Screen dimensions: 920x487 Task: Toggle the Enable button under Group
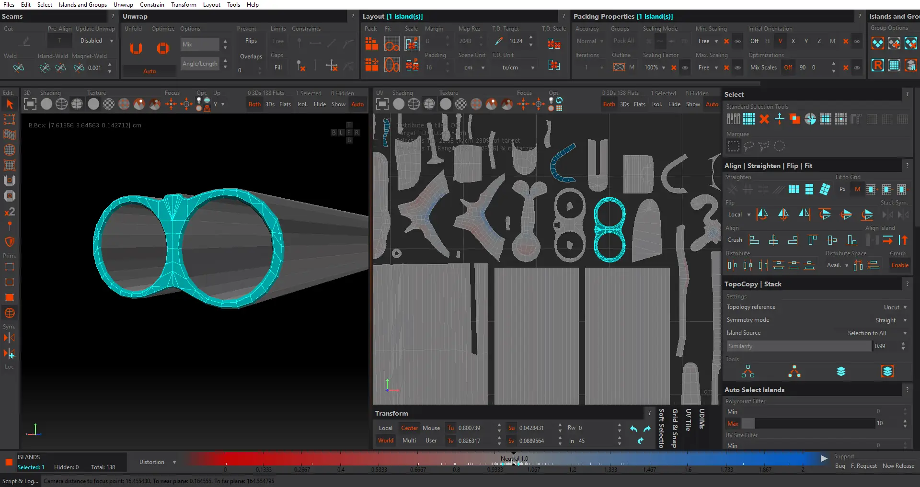(899, 265)
